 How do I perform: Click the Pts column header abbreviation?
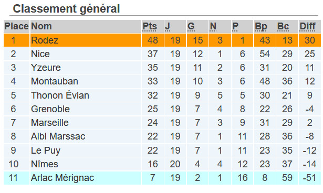tap(150, 26)
